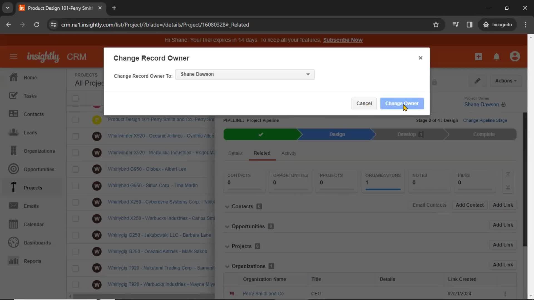Click the Subscribe Now trial upgrade link
534x300 pixels.
tap(343, 40)
